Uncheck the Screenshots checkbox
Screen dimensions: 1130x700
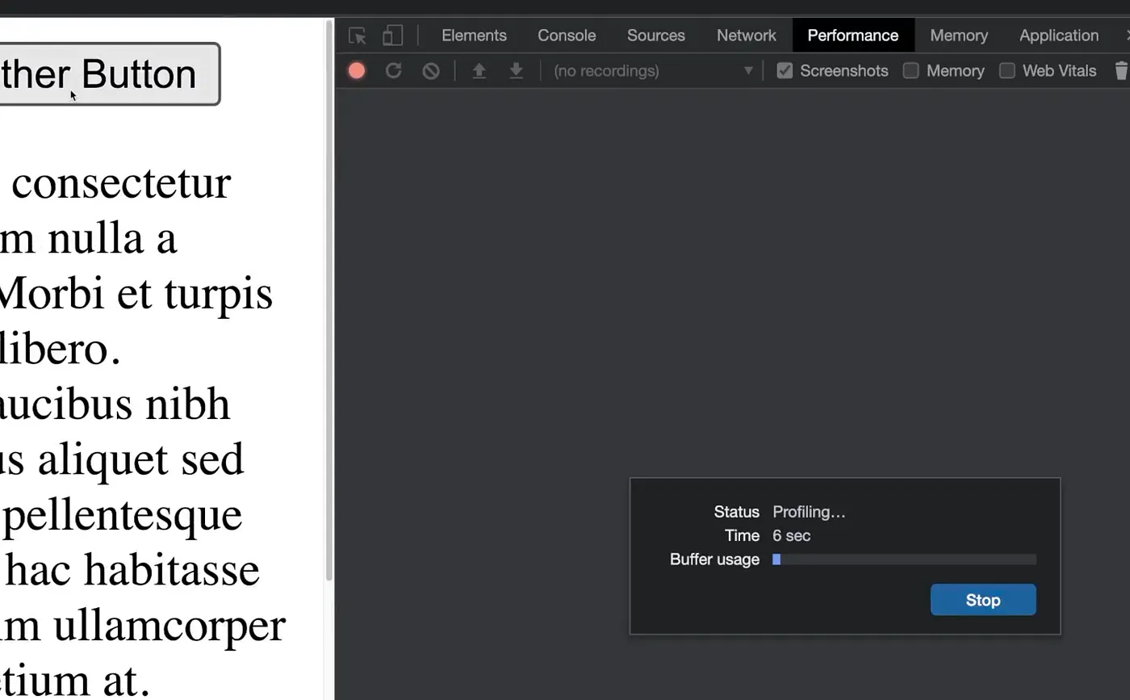point(785,71)
